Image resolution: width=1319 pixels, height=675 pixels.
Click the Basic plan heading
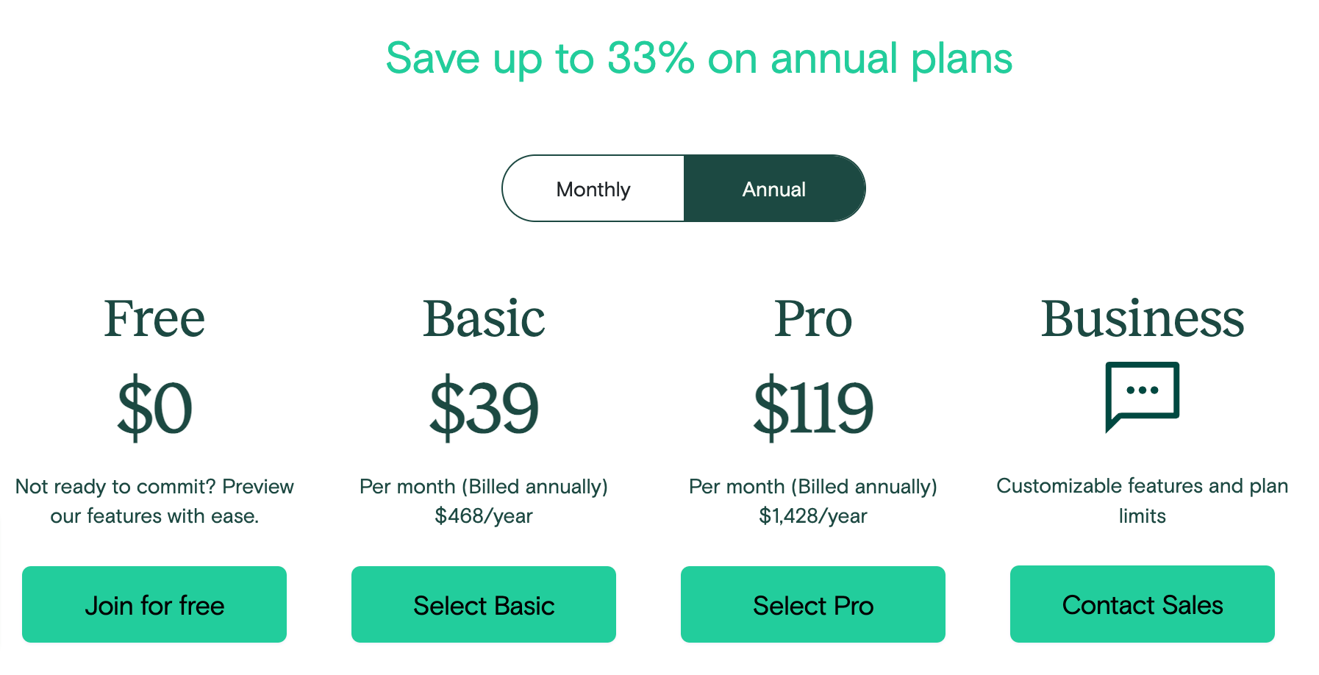pos(483,318)
